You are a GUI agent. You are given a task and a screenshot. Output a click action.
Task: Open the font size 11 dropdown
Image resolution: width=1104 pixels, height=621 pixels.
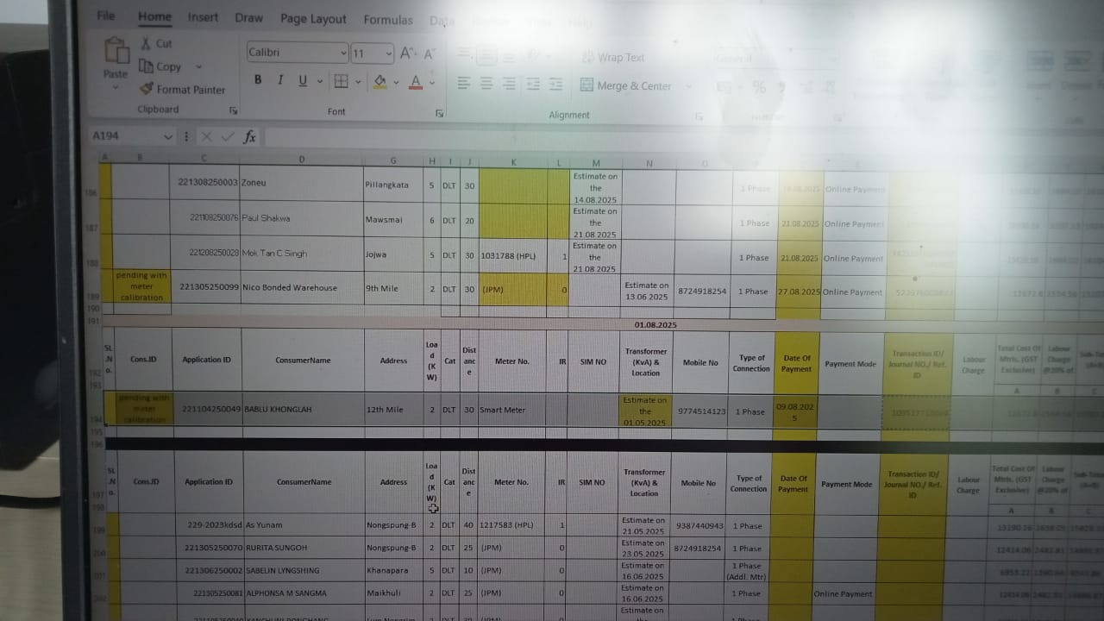pyautogui.click(x=389, y=54)
